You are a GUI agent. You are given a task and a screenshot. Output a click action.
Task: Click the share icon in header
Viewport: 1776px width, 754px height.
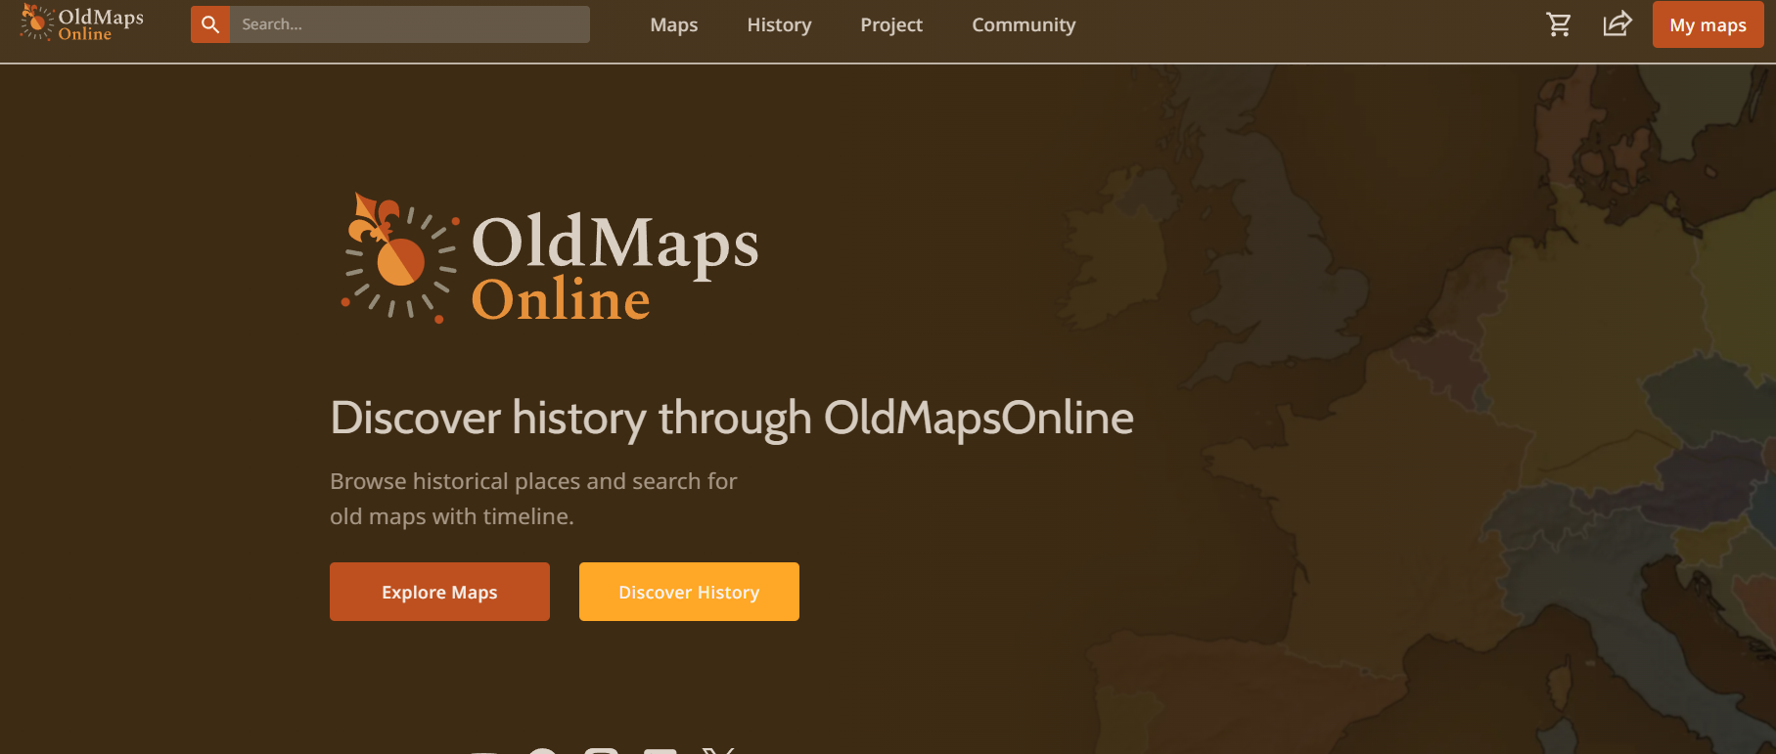coord(1617,23)
